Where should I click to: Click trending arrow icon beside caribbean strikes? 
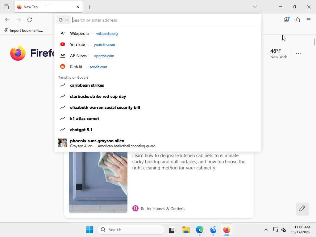(63, 85)
